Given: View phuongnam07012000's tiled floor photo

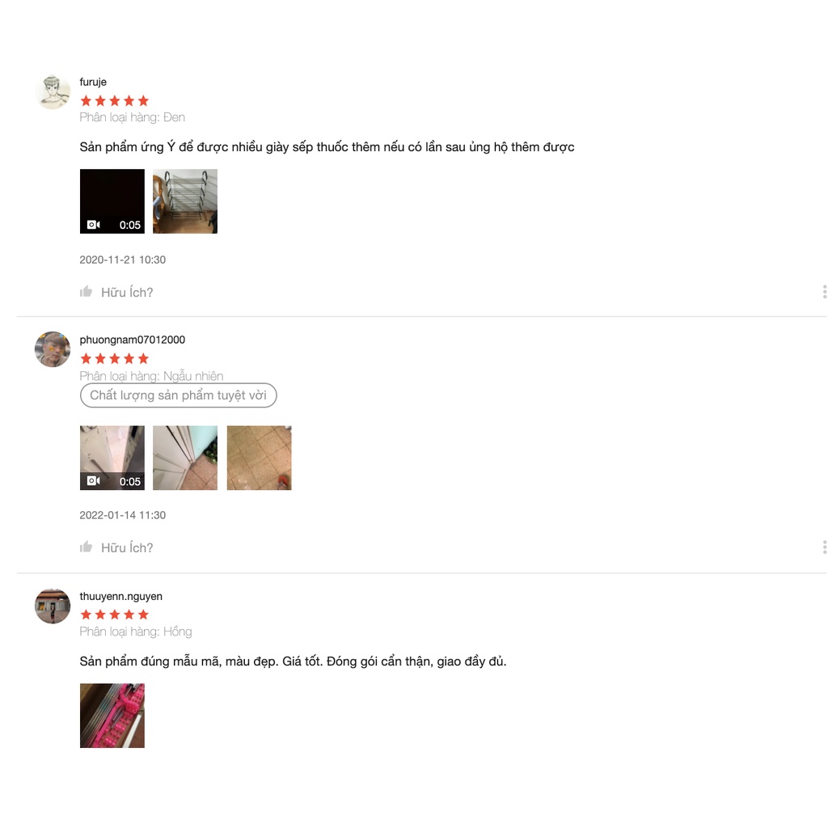Looking at the screenshot, I should (x=259, y=458).
